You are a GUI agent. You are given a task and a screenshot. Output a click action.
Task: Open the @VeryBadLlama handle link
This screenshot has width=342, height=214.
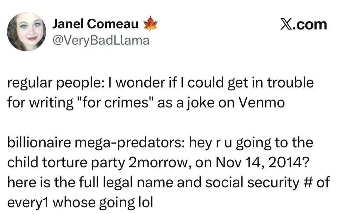[100, 40]
